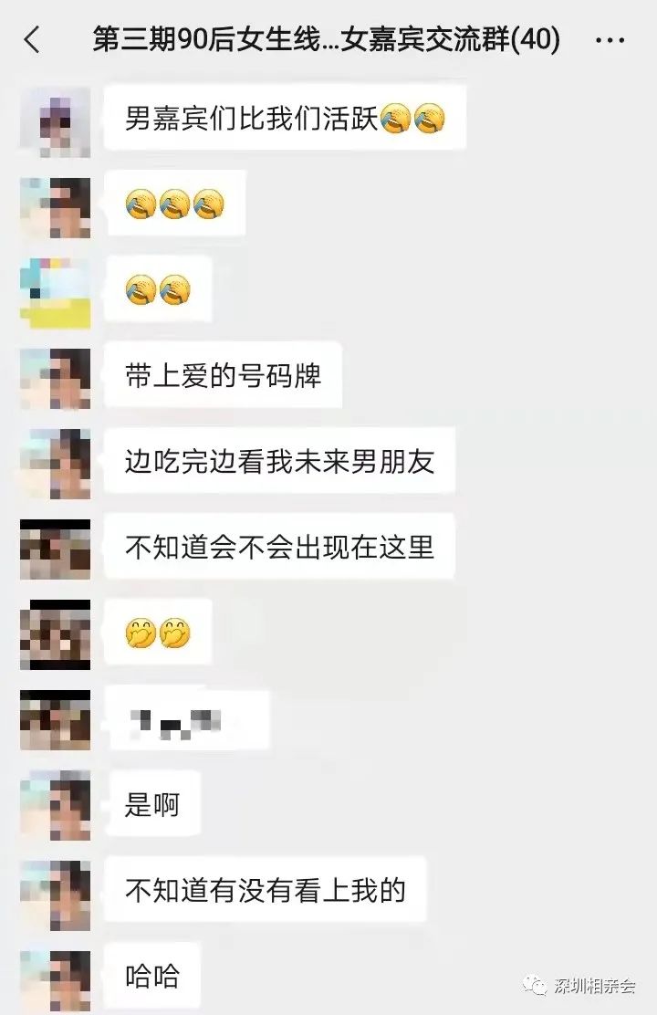Tap the 男嘉宾们比我们活跃 message bubble
The height and width of the screenshot is (1015, 657).
(286, 119)
